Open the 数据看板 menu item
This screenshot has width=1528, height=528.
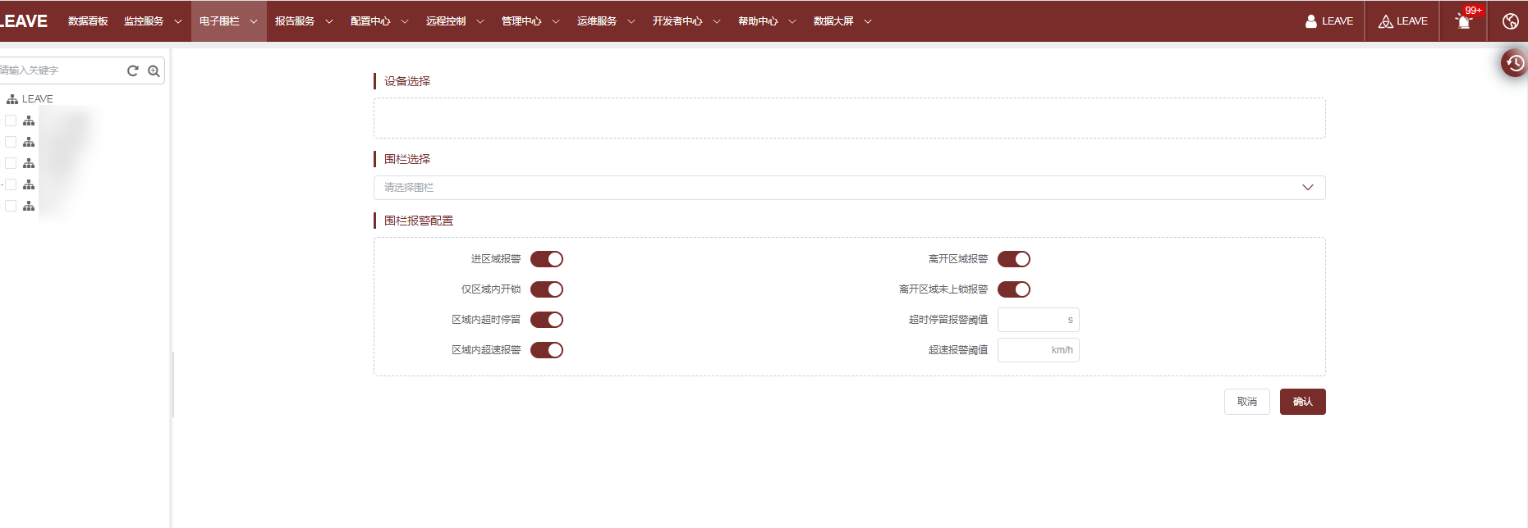pyautogui.click(x=88, y=21)
